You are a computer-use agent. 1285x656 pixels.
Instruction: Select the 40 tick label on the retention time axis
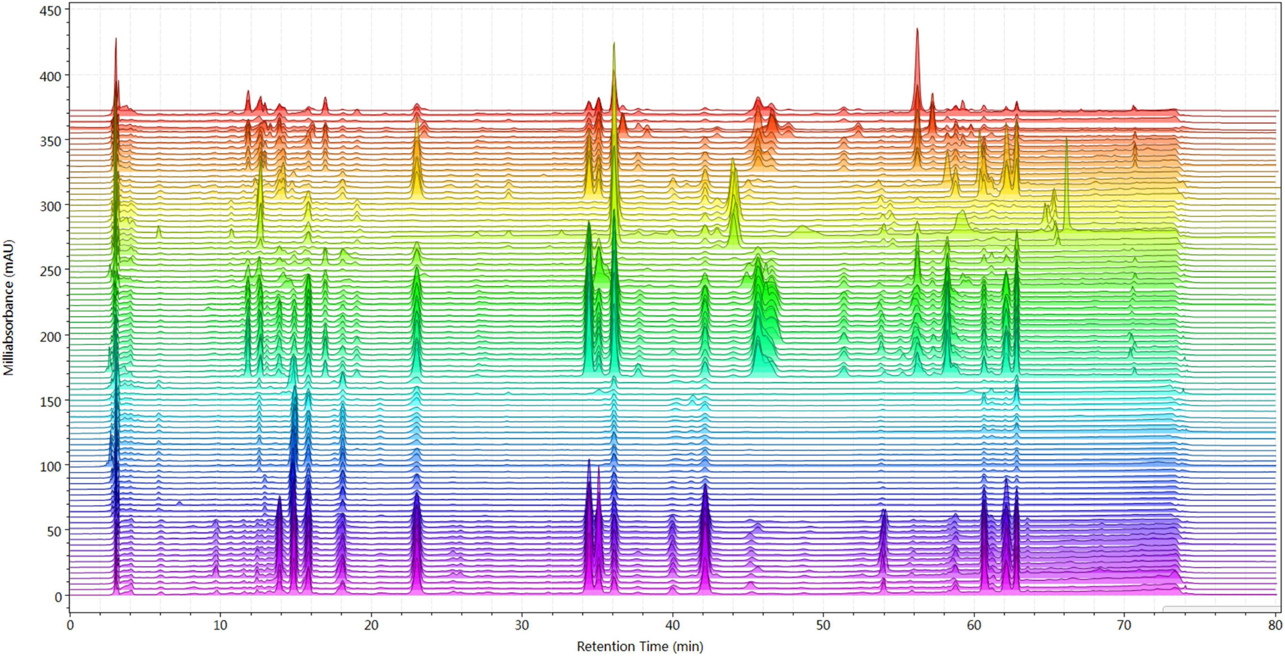(x=672, y=624)
